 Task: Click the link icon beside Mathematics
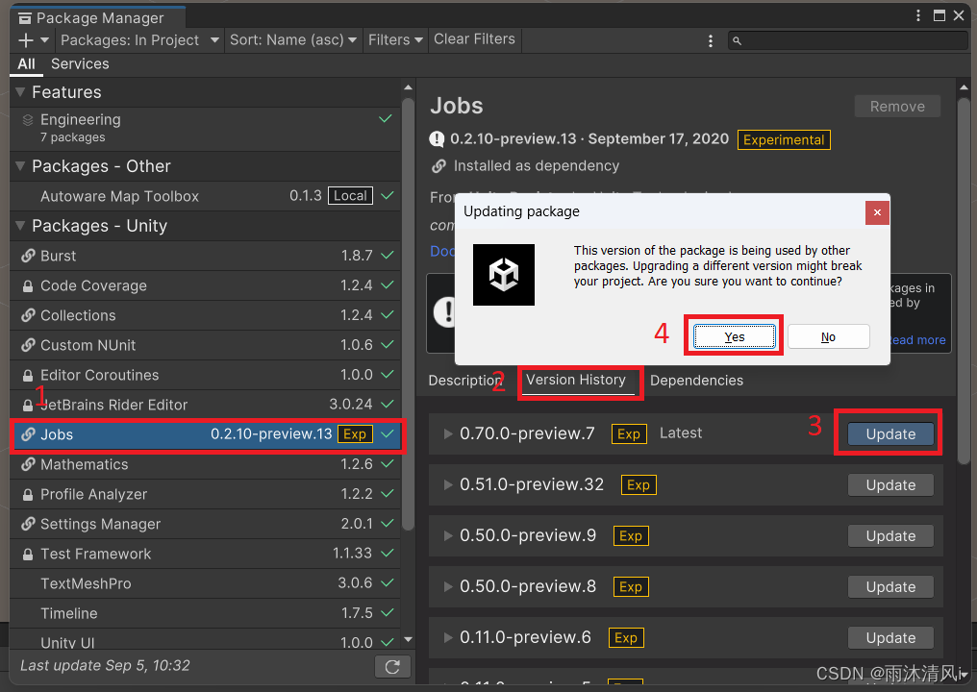pos(28,464)
